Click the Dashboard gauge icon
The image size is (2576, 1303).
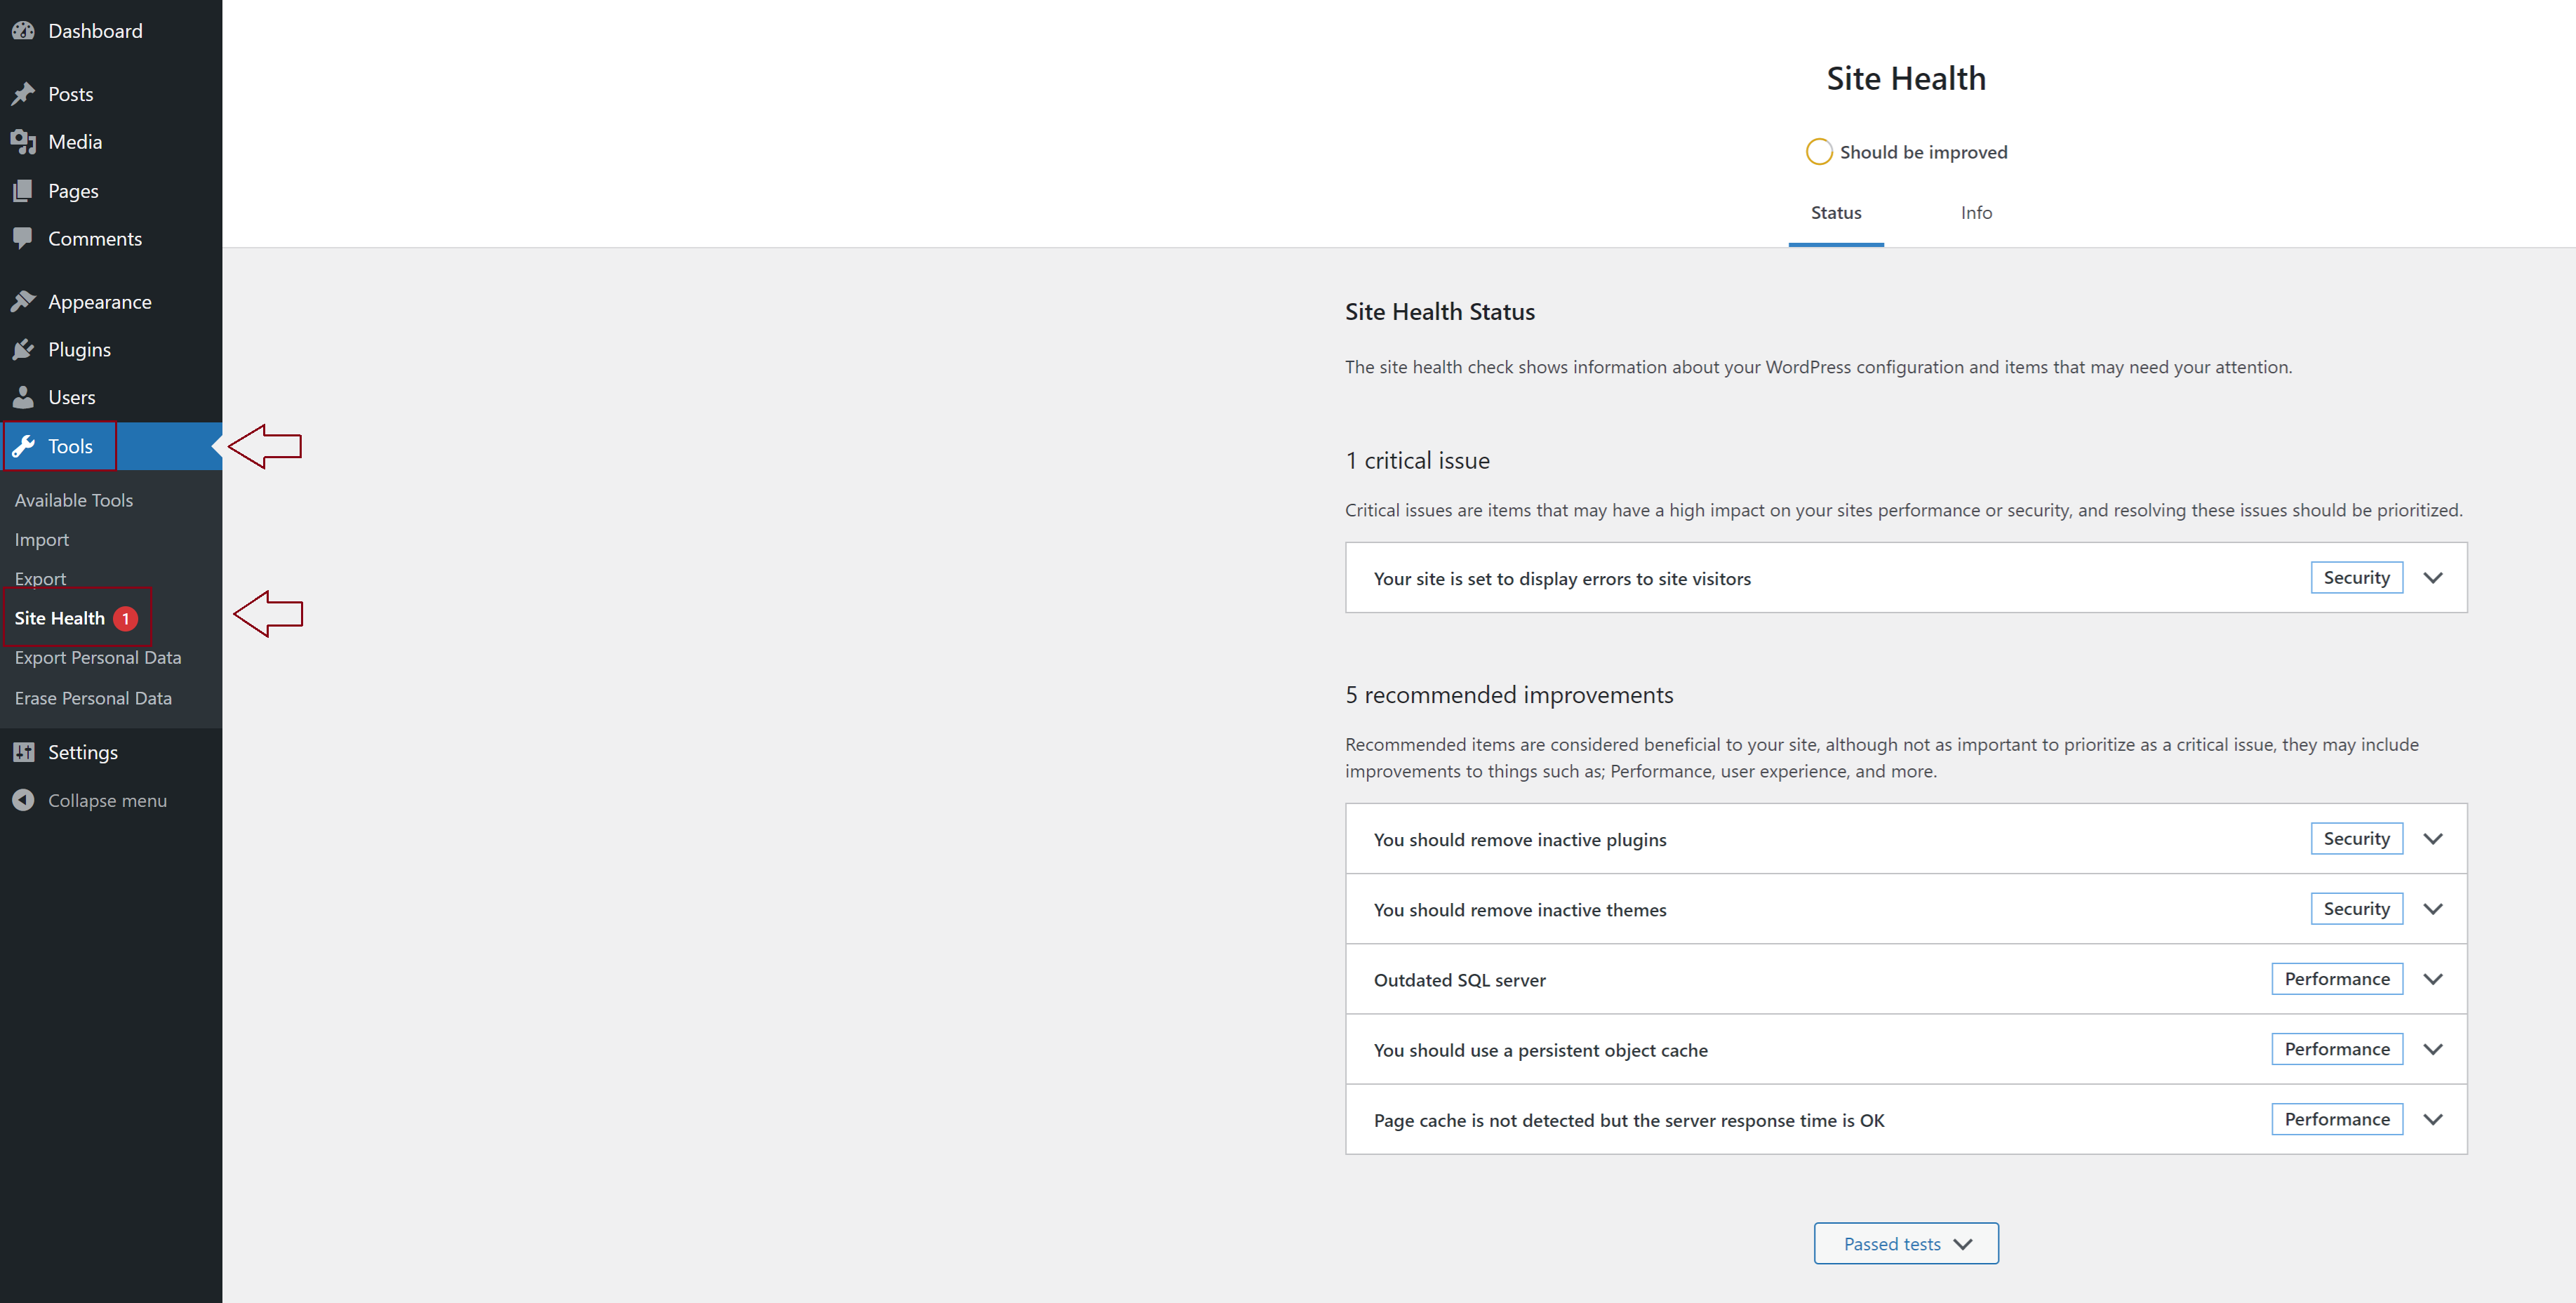tap(23, 31)
